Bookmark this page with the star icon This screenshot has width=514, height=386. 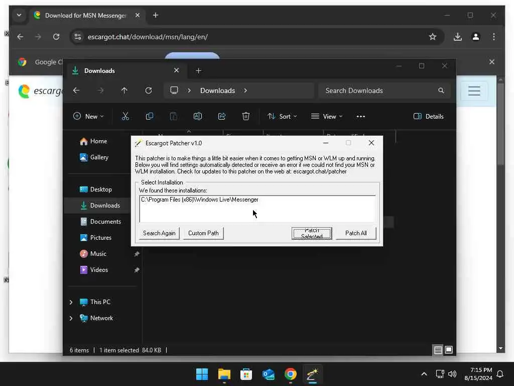coord(433,37)
